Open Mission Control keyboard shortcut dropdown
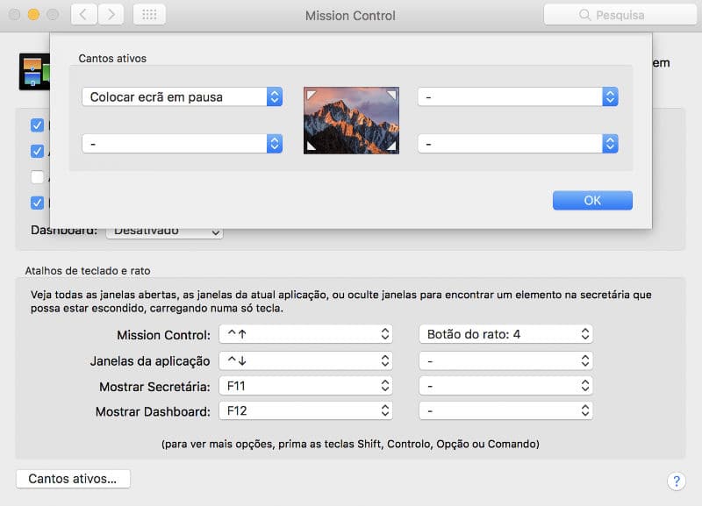702x506 pixels. pos(305,334)
